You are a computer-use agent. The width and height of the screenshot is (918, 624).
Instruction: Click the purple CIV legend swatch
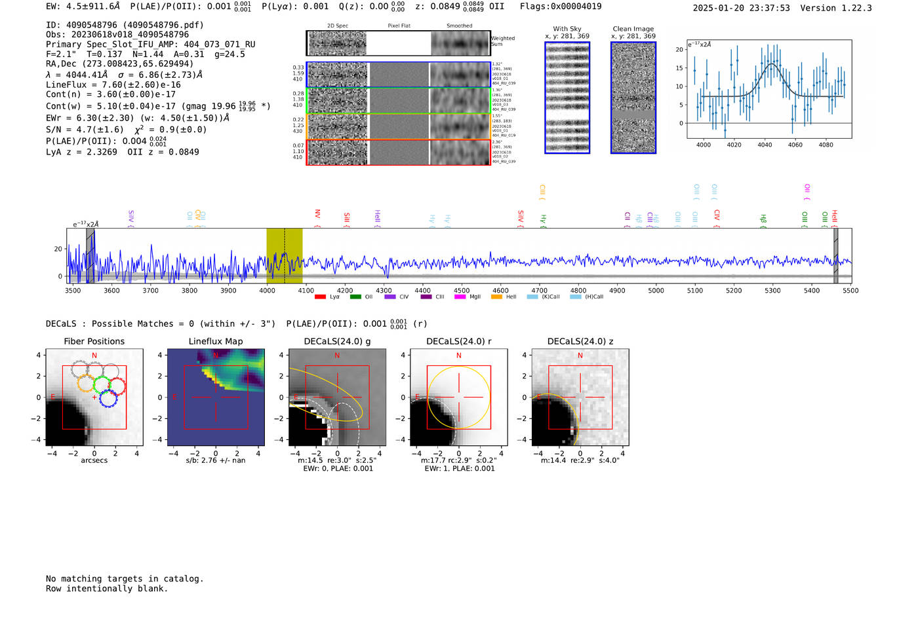(390, 297)
